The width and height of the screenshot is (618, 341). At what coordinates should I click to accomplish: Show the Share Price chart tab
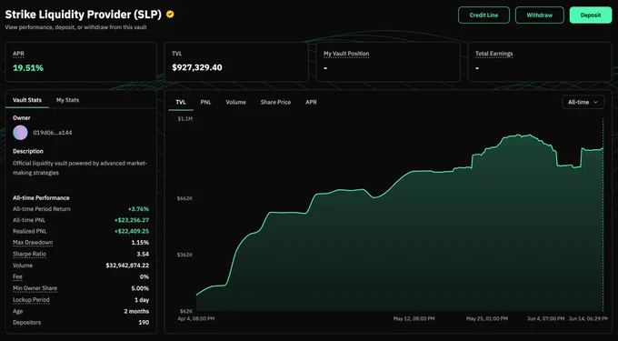275,102
